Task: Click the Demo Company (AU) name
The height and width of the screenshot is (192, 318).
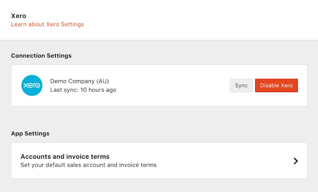Action: tap(79, 81)
